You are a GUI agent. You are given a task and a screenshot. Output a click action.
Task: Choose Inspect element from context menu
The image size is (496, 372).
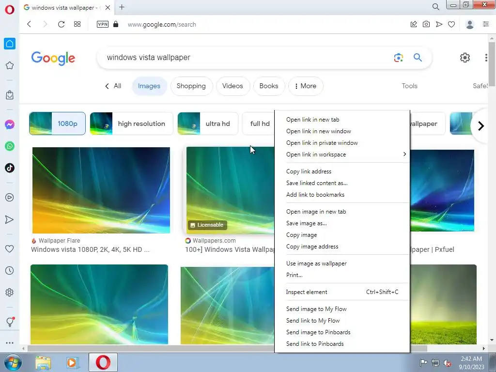pyautogui.click(x=342, y=292)
